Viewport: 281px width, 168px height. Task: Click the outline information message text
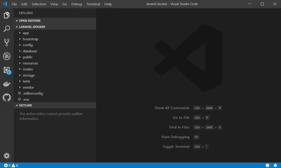click(x=51, y=116)
